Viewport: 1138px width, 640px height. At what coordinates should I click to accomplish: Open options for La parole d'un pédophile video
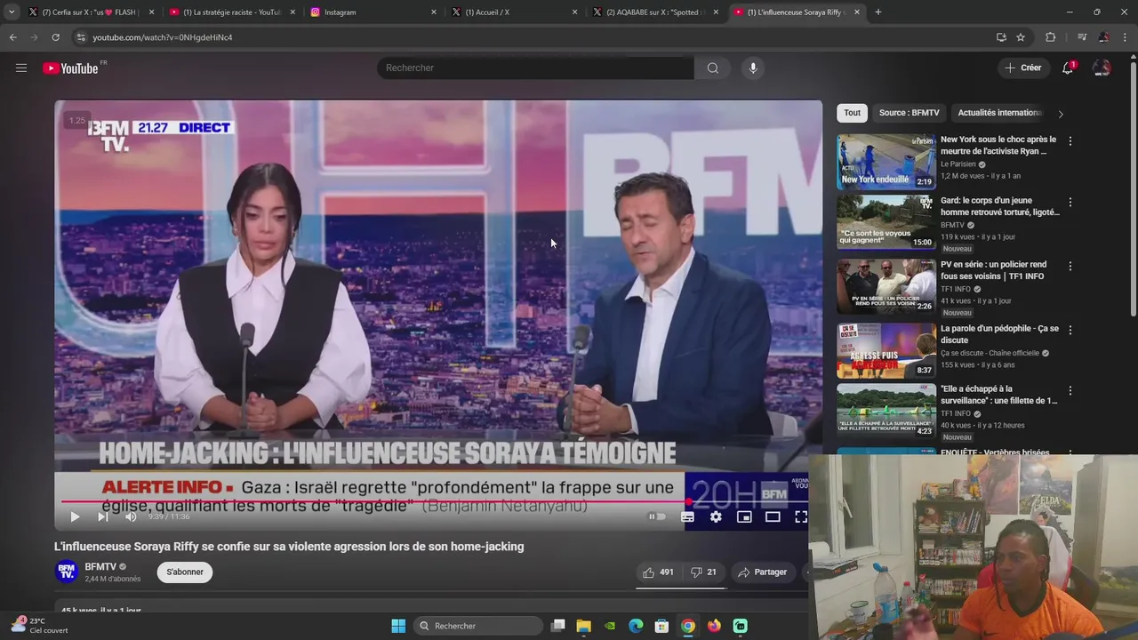pyautogui.click(x=1070, y=330)
